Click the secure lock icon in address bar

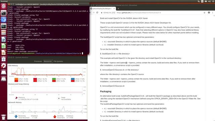[101, 13]
